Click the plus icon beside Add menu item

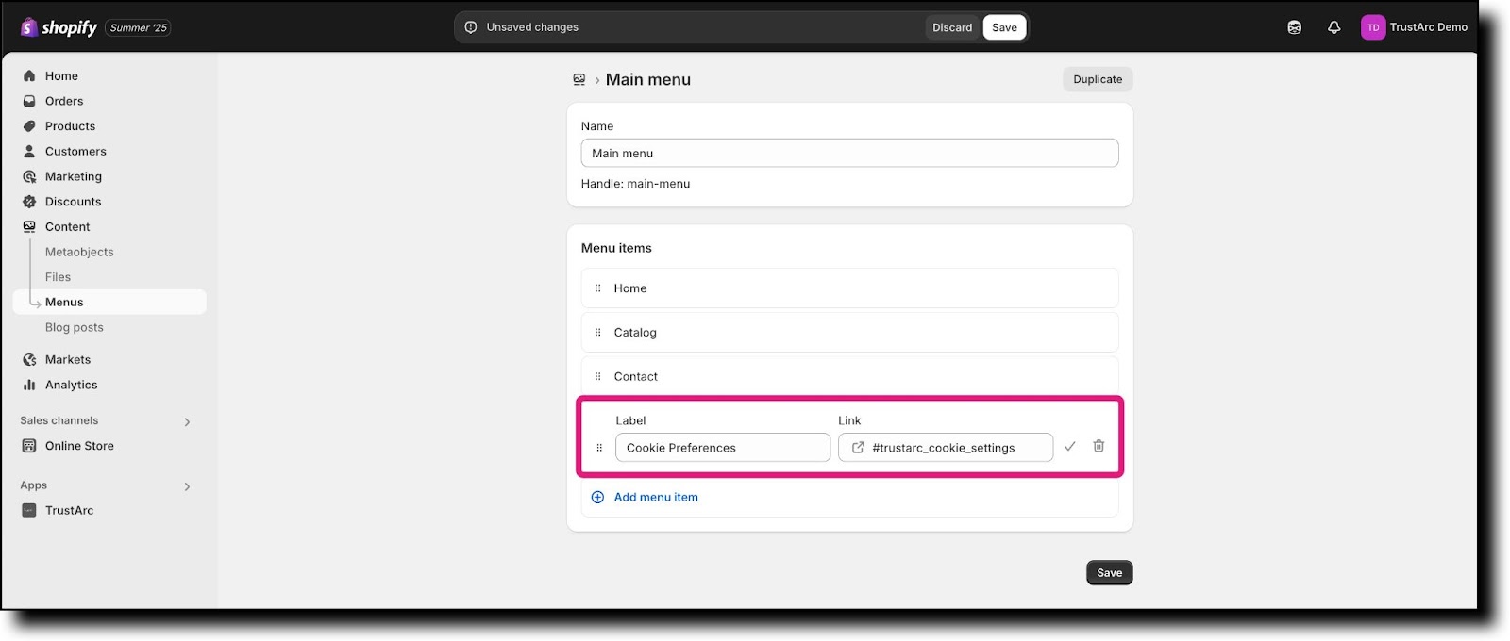click(597, 497)
